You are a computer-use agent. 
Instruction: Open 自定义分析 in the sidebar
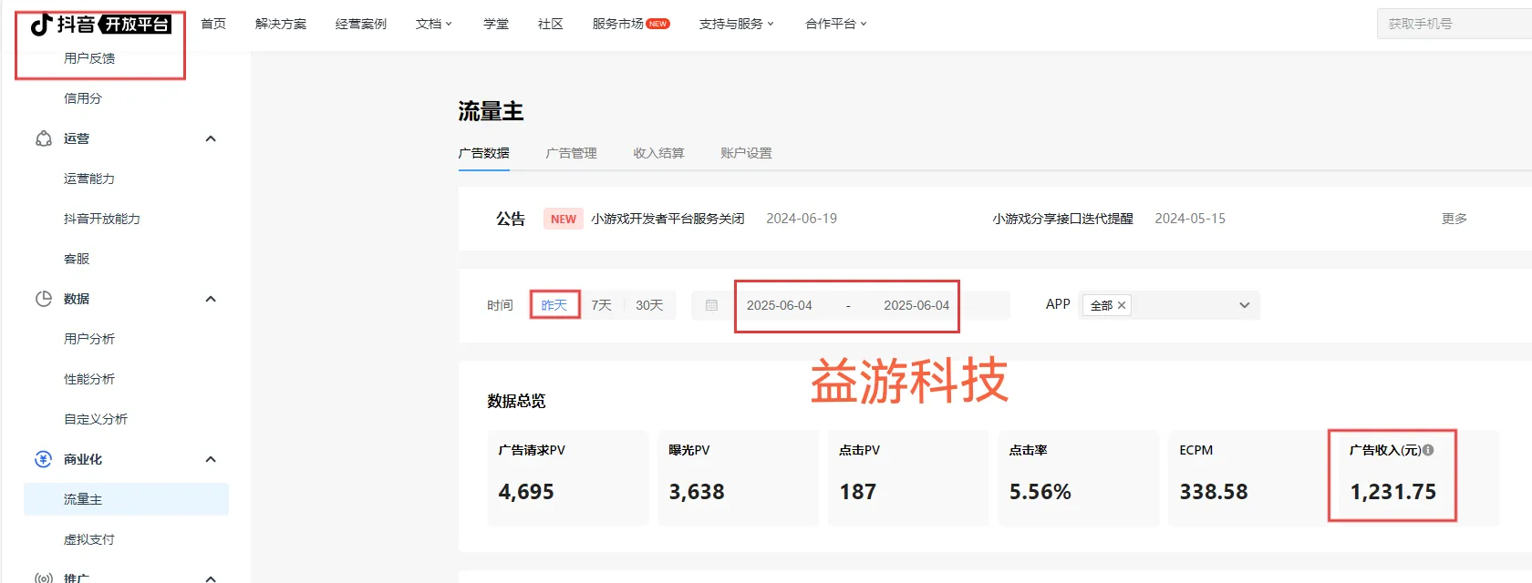[x=96, y=419]
